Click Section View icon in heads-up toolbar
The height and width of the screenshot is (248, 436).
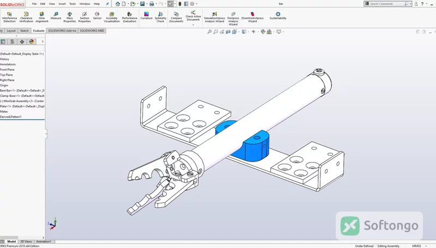coord(228,32)
